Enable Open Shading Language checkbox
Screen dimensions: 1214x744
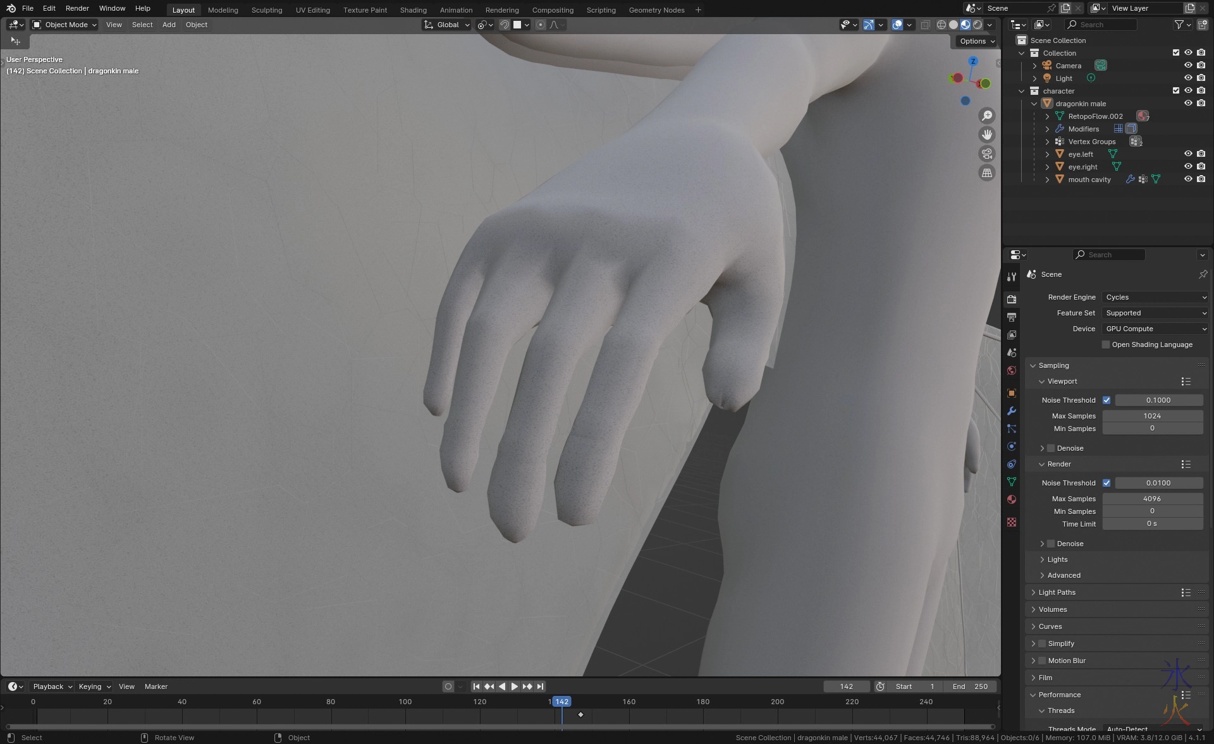click(x=1106, y=345)
